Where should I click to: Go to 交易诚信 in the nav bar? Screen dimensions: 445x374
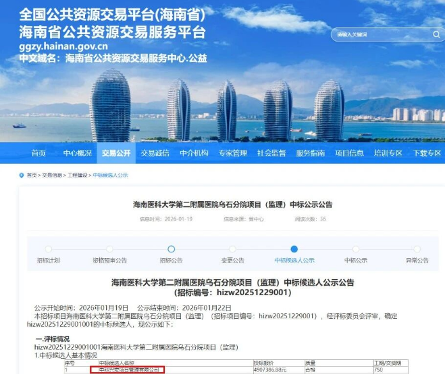(155, 153)
